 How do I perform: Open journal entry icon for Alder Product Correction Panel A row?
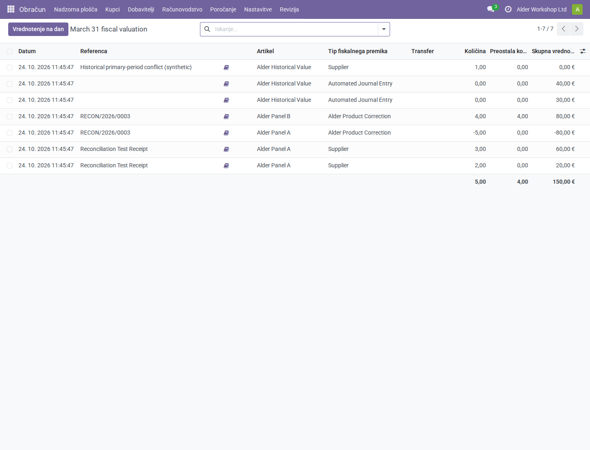[226, 133]
